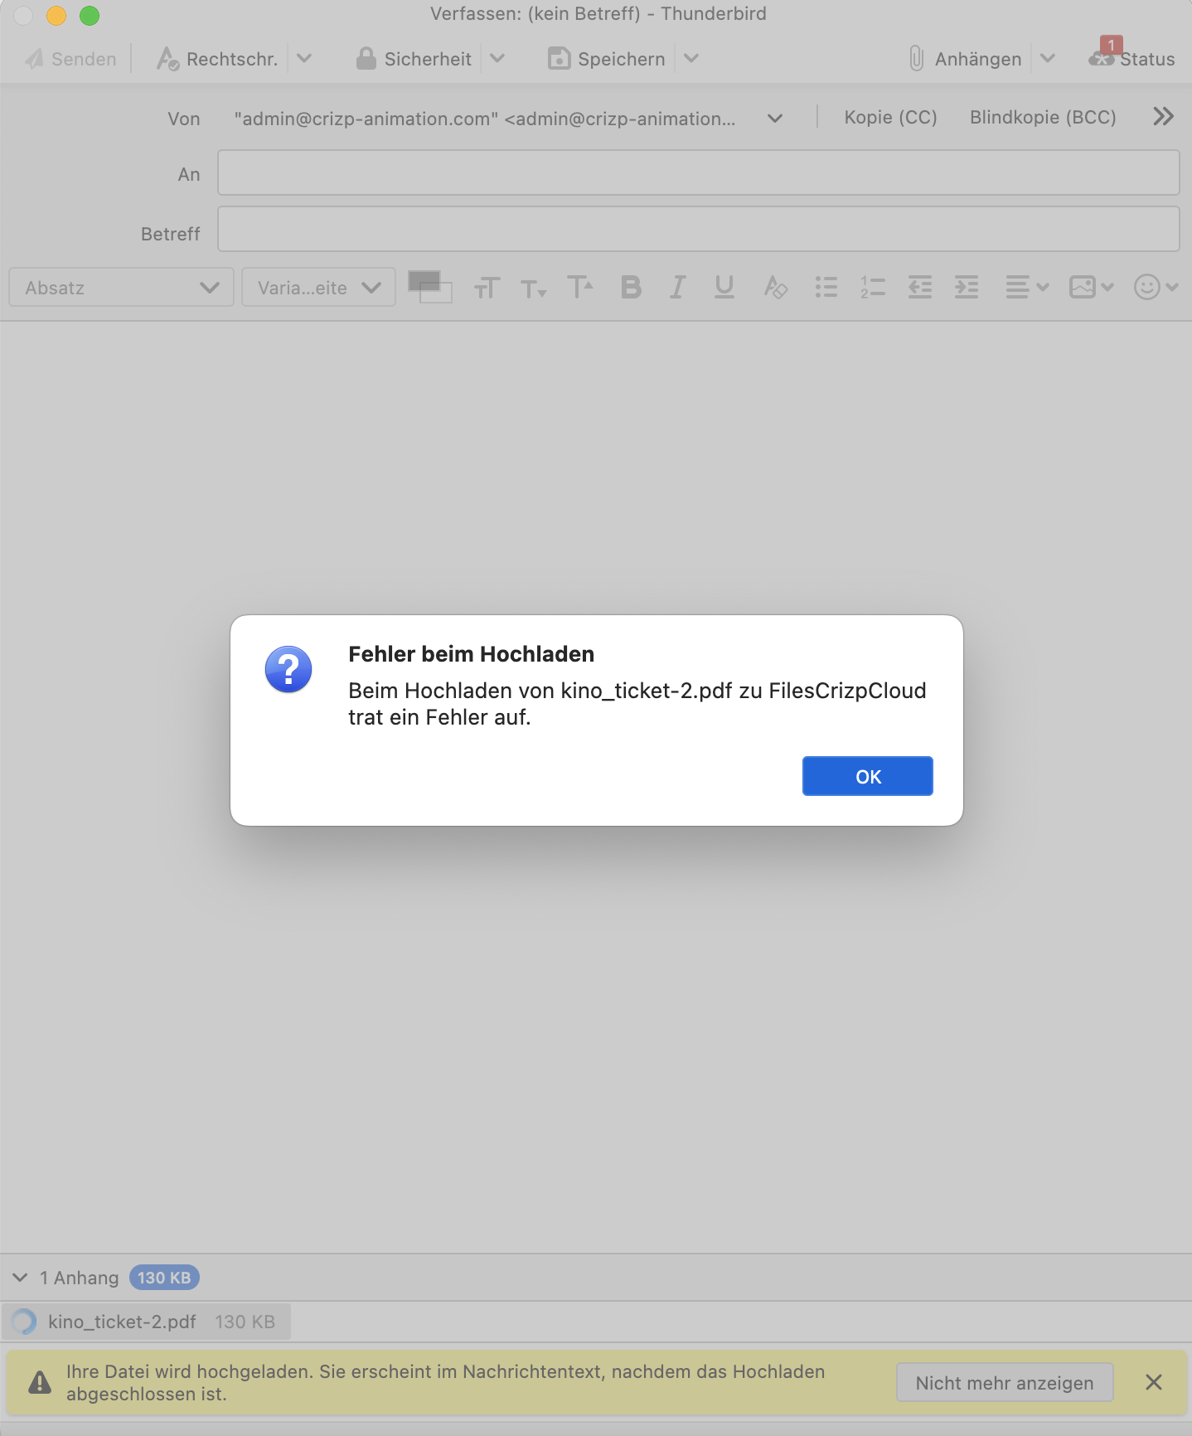Open the text alignment dropdown
1192x1436 pixels.
click(1026, 288)
